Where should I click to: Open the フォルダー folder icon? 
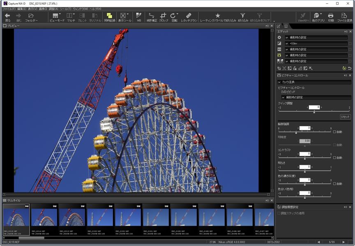click(31, 16)
